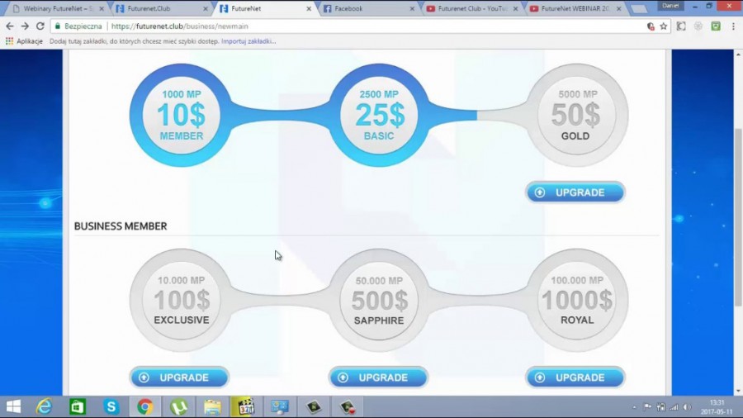Click the Chrome taskbar icon
743x418 pixels.
point(145,406)
